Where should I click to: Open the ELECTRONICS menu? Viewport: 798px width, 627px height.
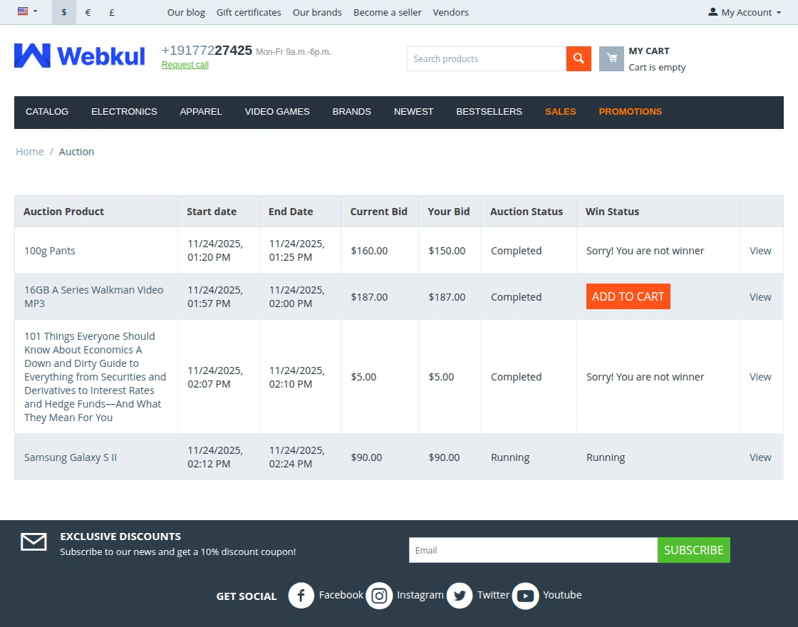coord(124,112)
